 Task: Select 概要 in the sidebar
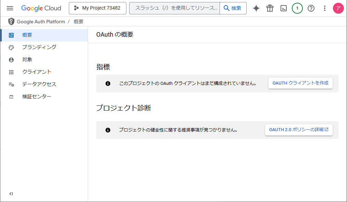(44, 35)
